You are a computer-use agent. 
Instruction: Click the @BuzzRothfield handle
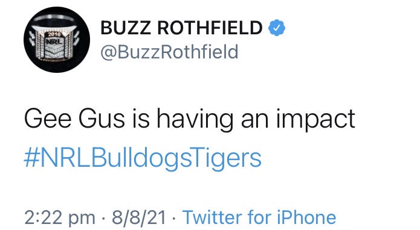point(169,52)
